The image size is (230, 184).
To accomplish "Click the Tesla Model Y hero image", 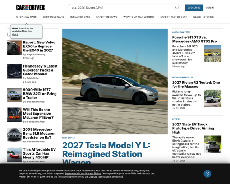I will click(x=115, y=82).
